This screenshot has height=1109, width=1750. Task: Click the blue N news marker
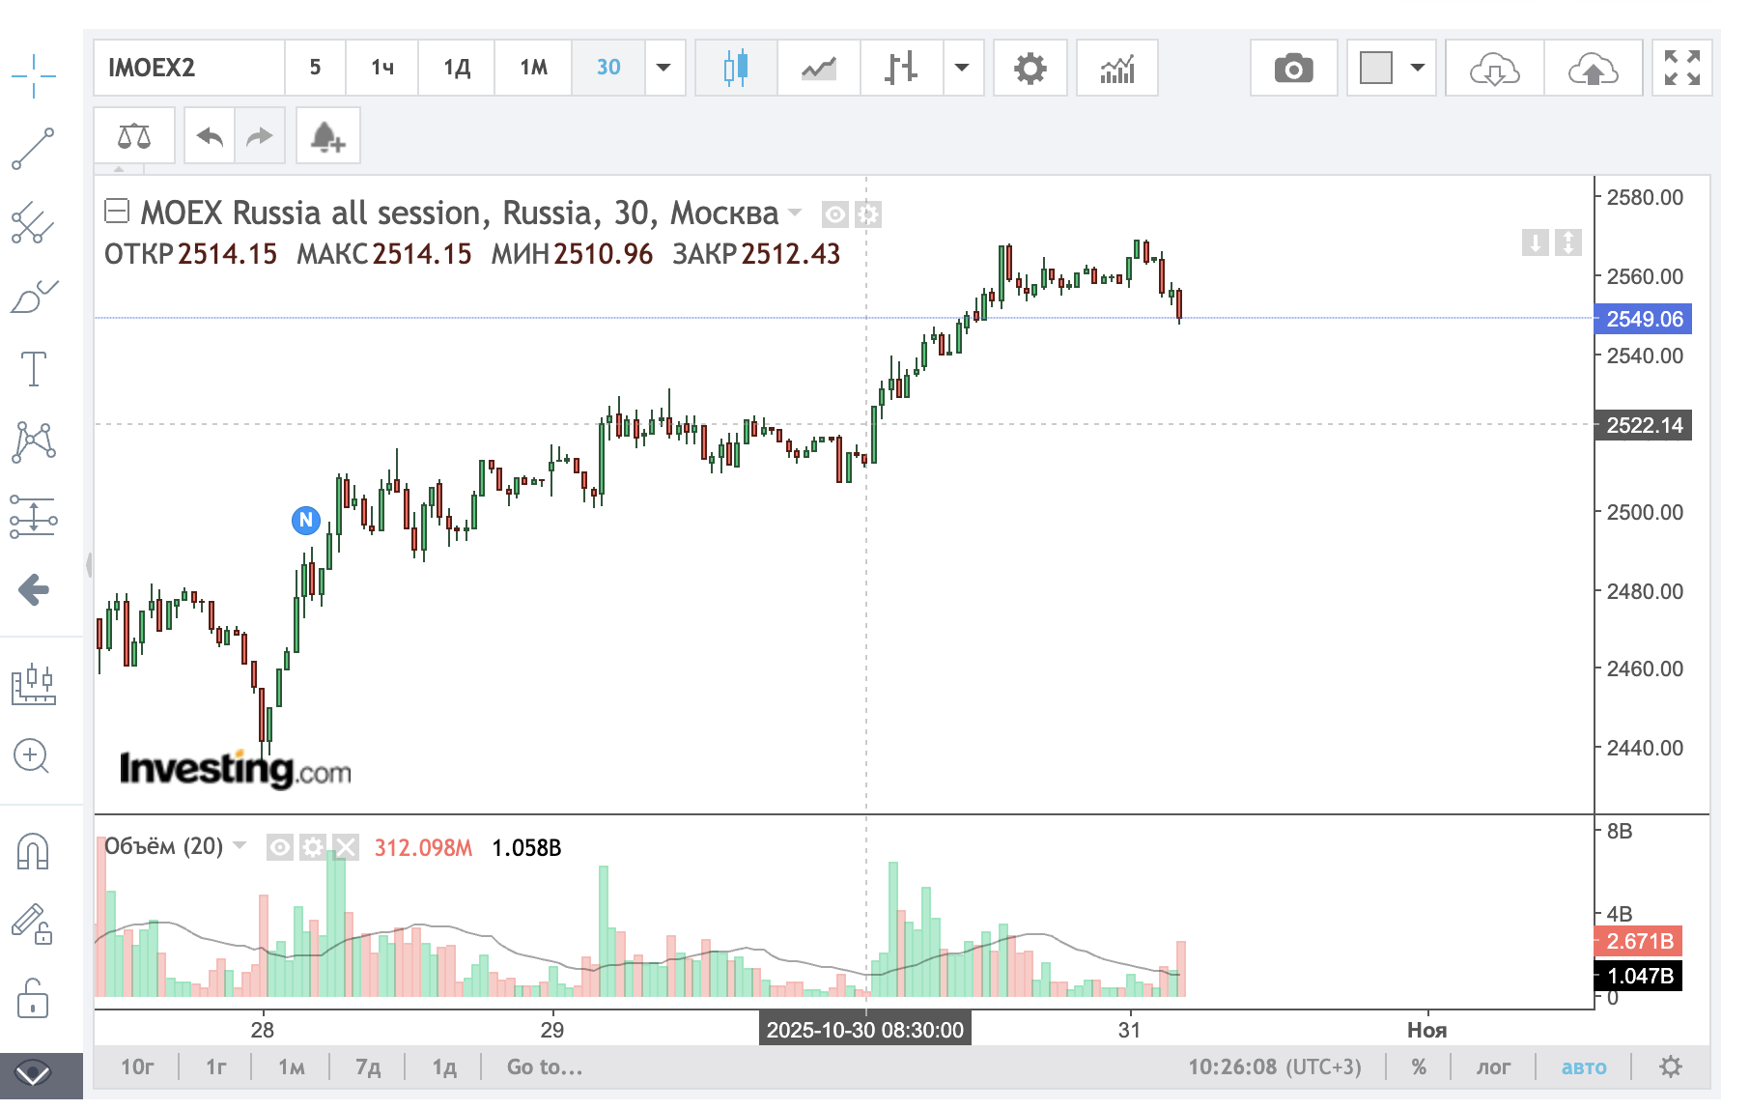click(306, 521)
